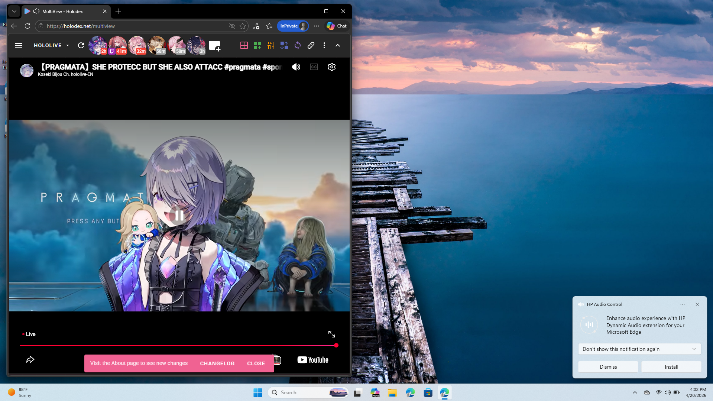Select the first upcoming avatar marked 58m
Viewport: 713px width, 401px height.
[157, 45]
